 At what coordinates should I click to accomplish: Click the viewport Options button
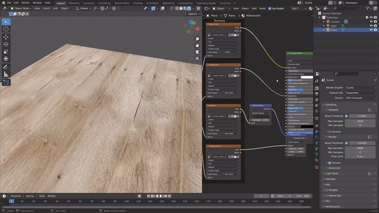(194, 14)
